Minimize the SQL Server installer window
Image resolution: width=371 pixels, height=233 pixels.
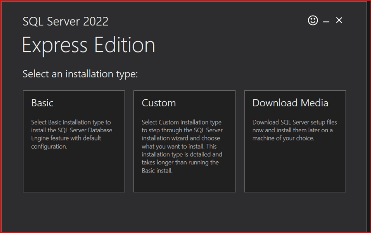(326, 21)
